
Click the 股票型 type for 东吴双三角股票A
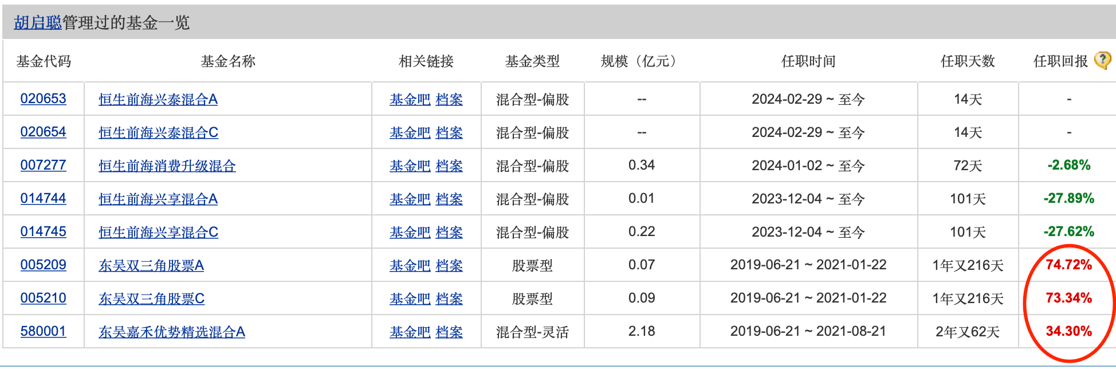(532, 265)
